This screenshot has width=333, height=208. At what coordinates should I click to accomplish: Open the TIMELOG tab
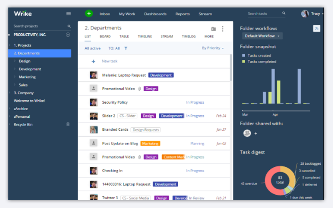[x=189, y=37]
